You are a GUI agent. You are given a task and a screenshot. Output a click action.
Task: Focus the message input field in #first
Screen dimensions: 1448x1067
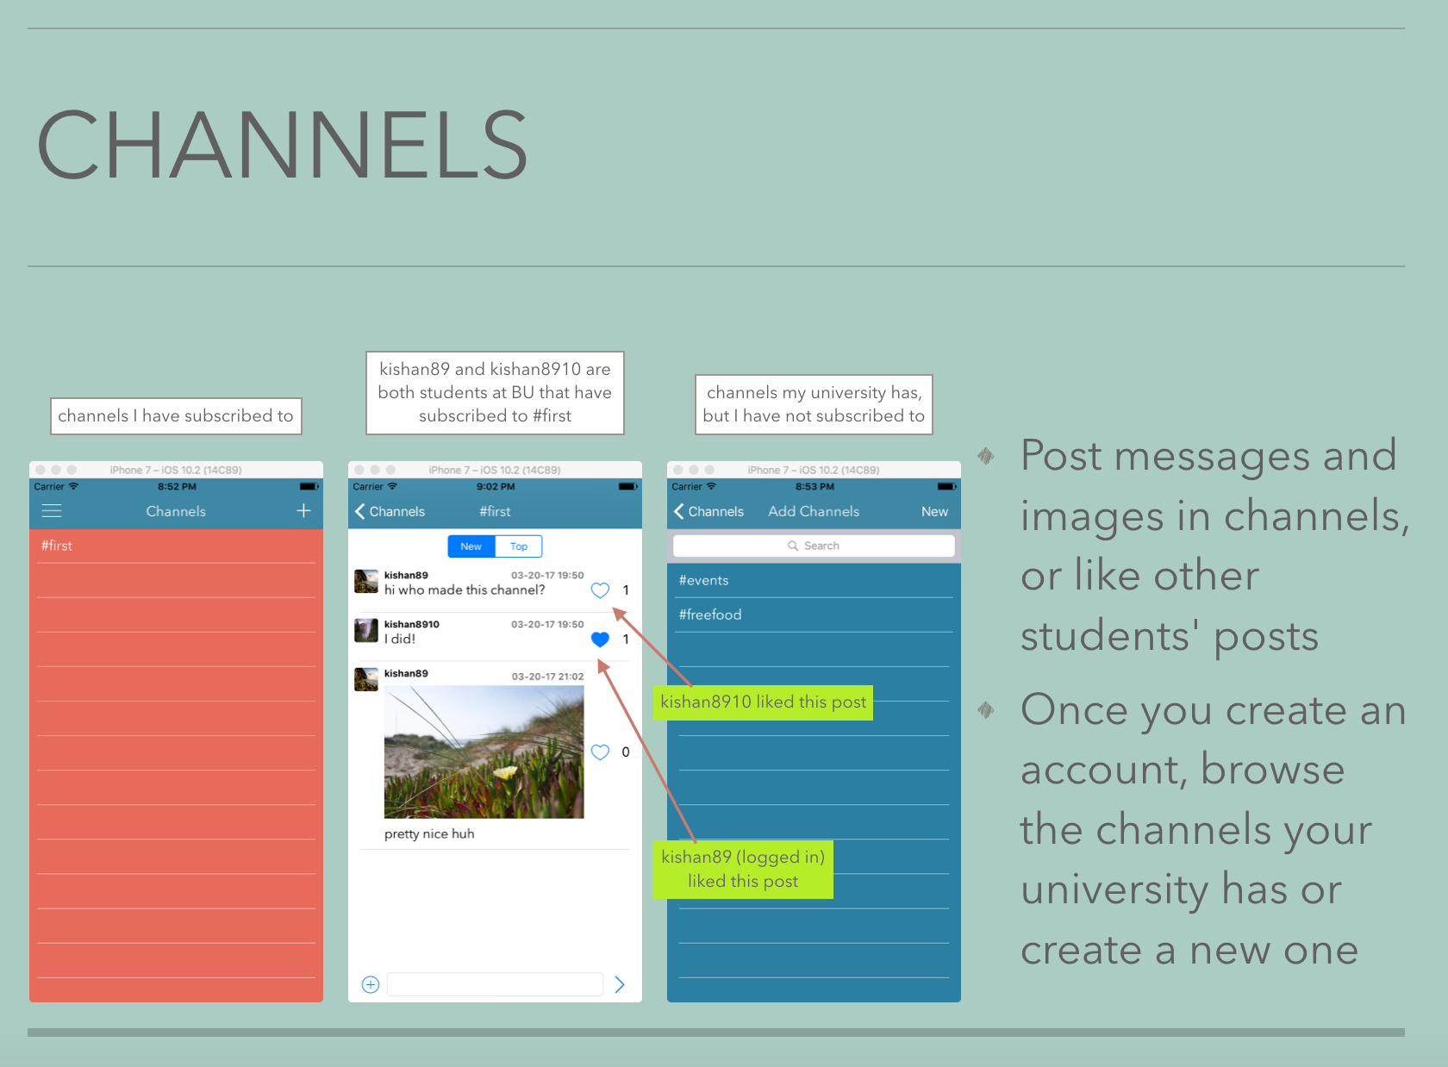[495, 984]
